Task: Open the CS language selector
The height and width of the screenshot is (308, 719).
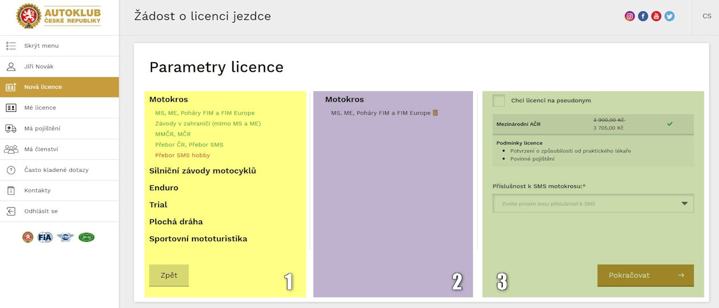Action: pyautogui.click(x=707, y=16)
